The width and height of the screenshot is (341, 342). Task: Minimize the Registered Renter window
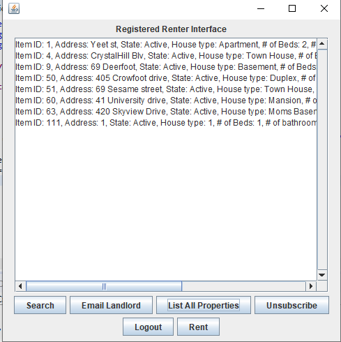coord(261,9)
